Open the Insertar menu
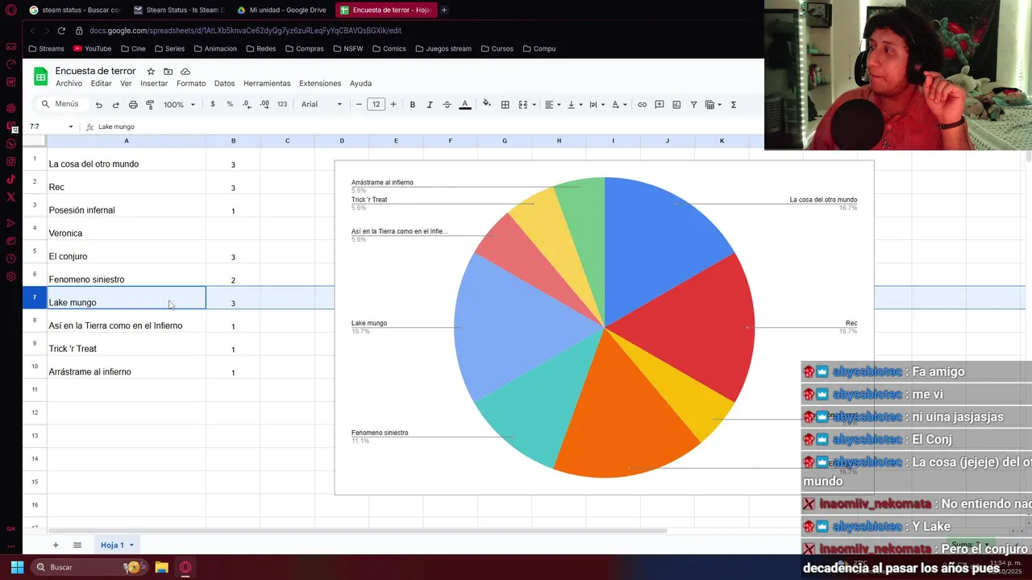 (154, 84)
